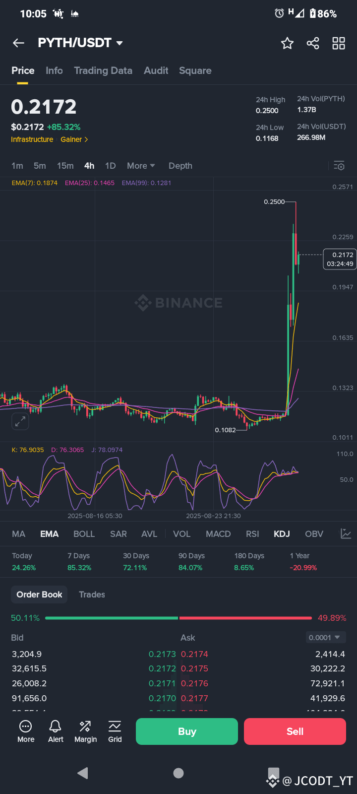The width and height of the screenshot is (357, 794).
Task: Switch to the Trading Data tab
Action: (x=103, y=70)
